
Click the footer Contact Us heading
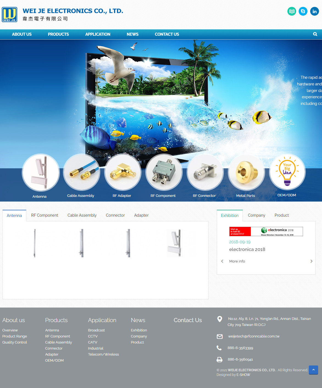point(188,320)
